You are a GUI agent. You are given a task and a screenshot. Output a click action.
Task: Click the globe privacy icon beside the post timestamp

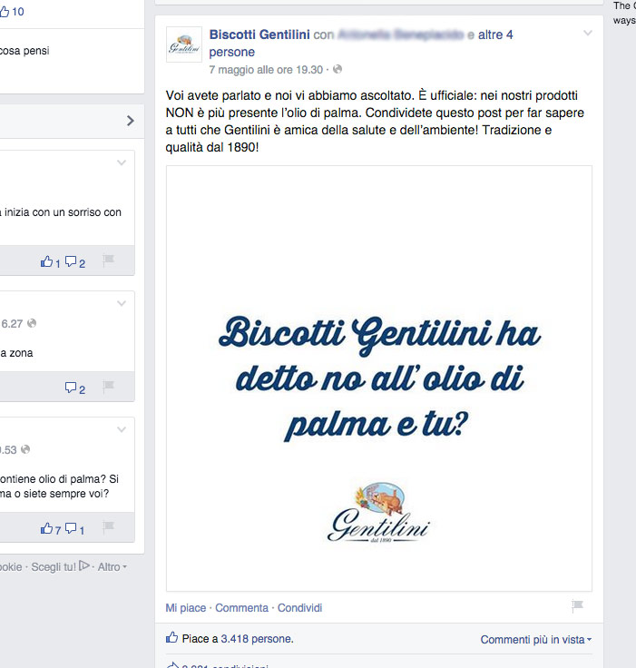click(x=338, y=69)
